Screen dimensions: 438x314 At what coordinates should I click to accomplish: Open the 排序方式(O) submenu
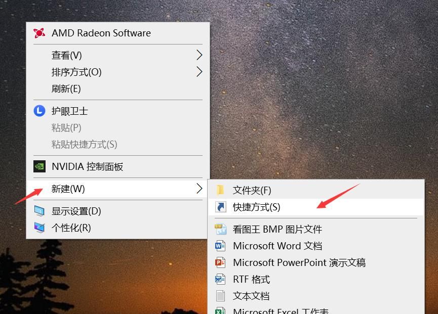[117, 72]
